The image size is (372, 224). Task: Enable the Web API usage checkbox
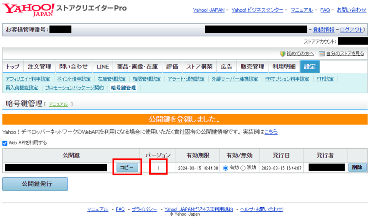[x=5, y=143]
